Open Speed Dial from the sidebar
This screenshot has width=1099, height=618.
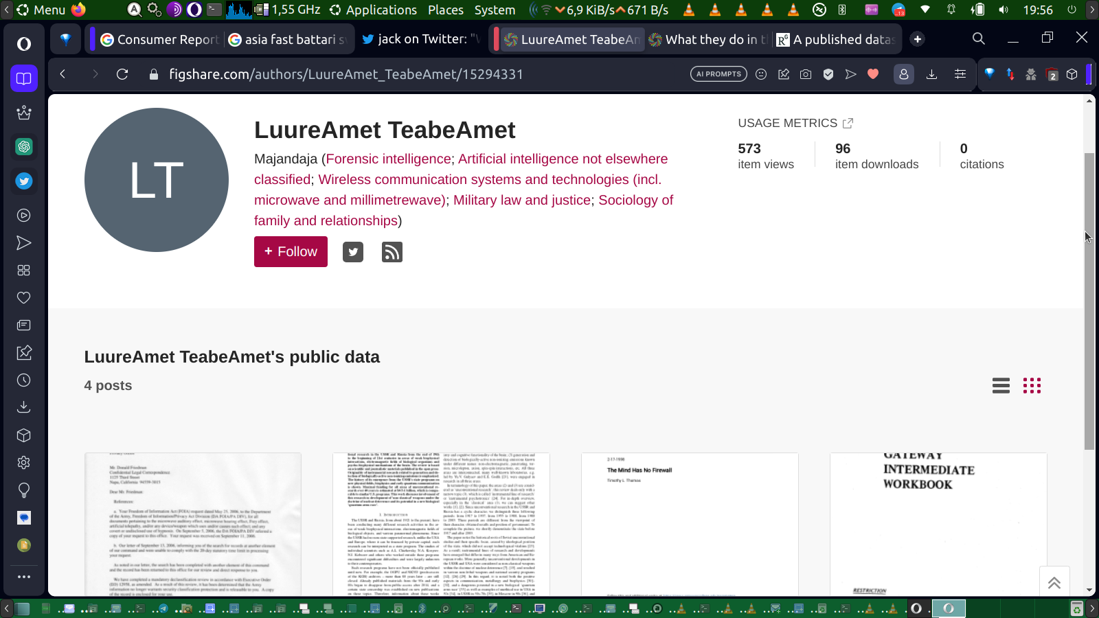[x=24, y=271]
